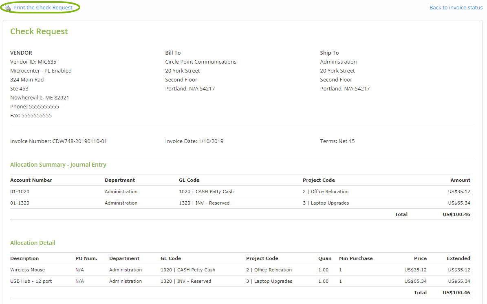The image size is (487, 304).
Task: Click the Extended column header
Action: [458, 258]
